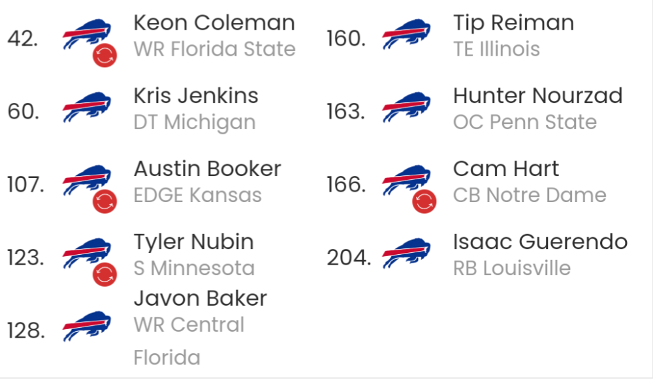Click the WR Florida State label
This screenshot has height=380, width=653.
click(214, 49)
